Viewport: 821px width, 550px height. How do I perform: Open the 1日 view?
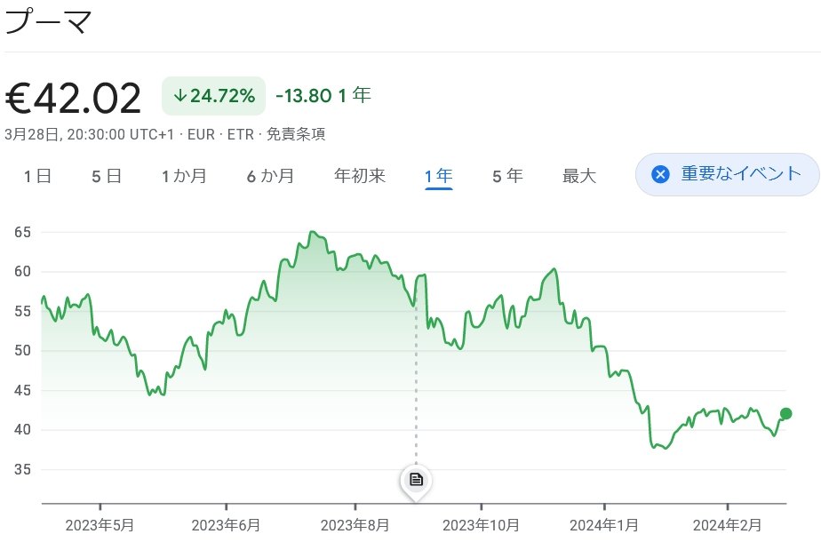pos(37,175)
